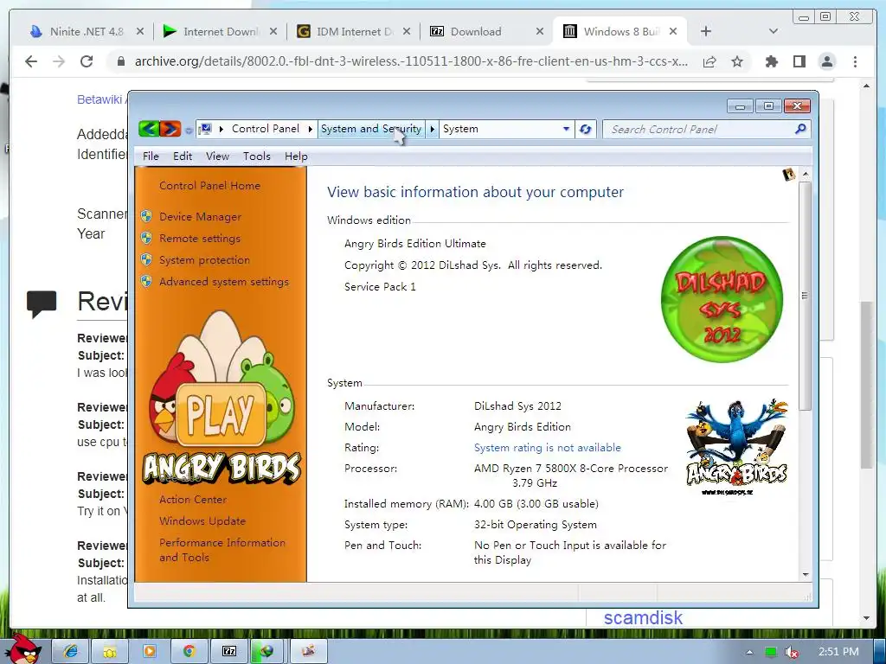Click the System window vertical scrollbar
Viewport: 886px width, 664px height.
pos(806,296)
